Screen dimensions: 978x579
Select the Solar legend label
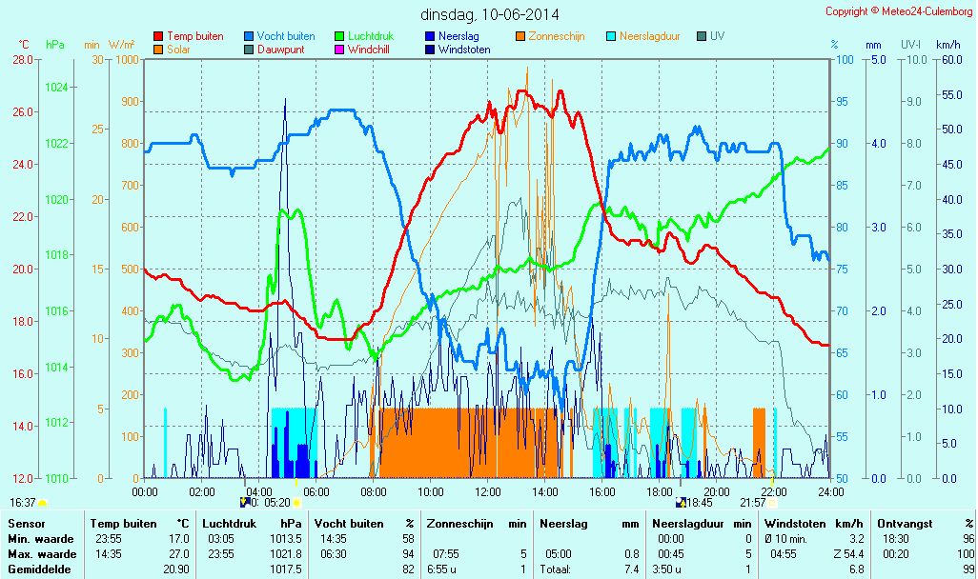[181, 49]
